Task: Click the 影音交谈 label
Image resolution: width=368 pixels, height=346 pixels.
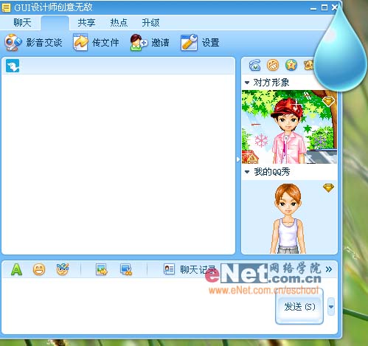Action: [44, 43]
